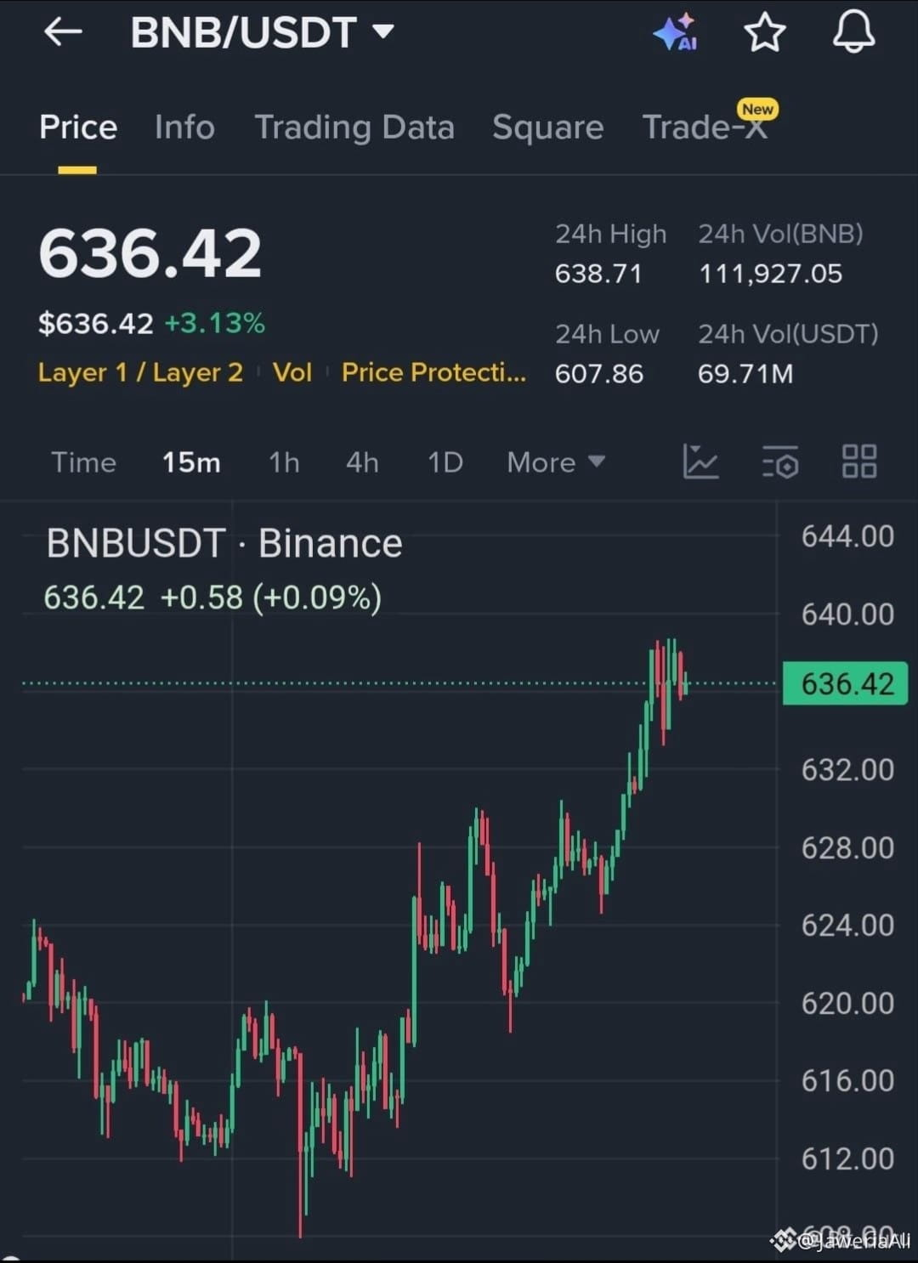
Task: Open the grid layout icon
Action: coord(858,462)
